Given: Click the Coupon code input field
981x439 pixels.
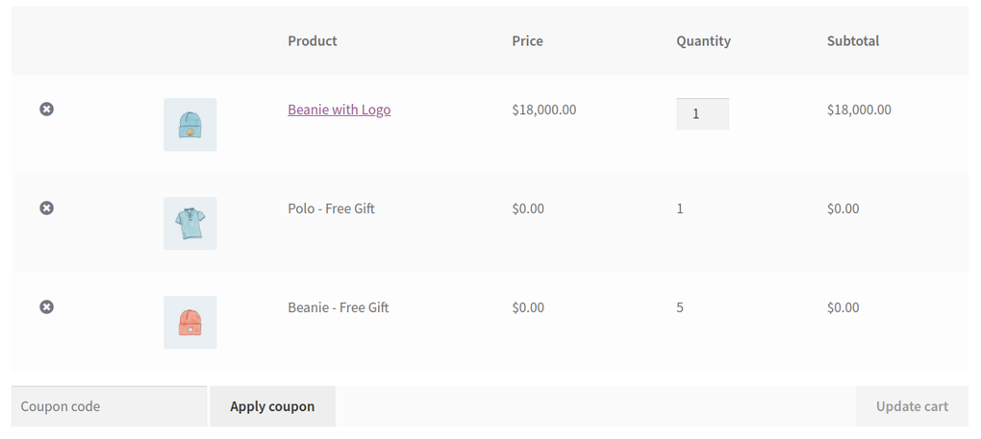Looking at the screenshot, I should tap(109, 406).
